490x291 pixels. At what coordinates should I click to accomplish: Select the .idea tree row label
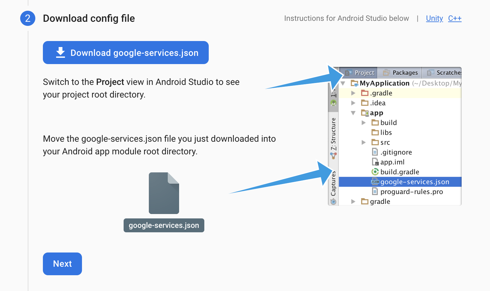pos(378,103)
